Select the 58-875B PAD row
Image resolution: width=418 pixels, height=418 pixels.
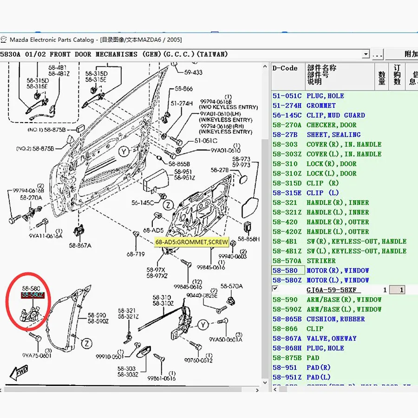(x=345, y=358)
